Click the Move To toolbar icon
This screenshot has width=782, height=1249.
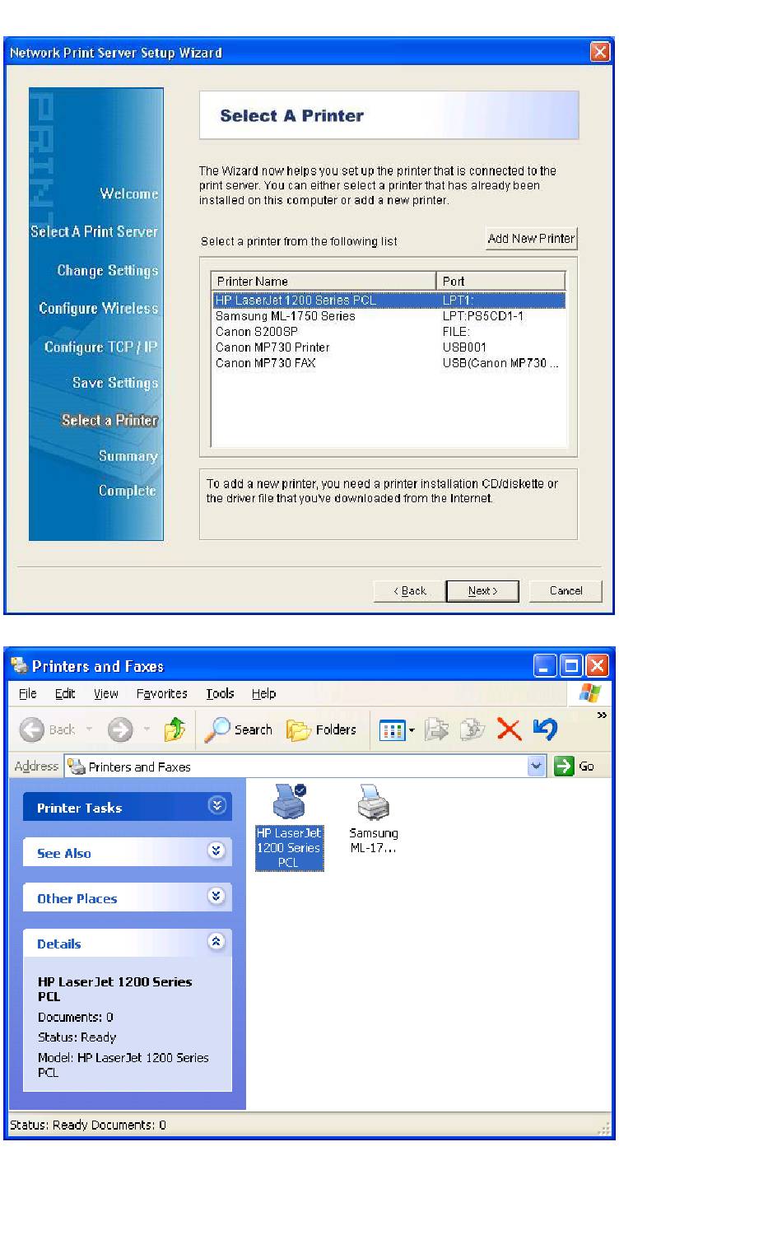(436, 729)
